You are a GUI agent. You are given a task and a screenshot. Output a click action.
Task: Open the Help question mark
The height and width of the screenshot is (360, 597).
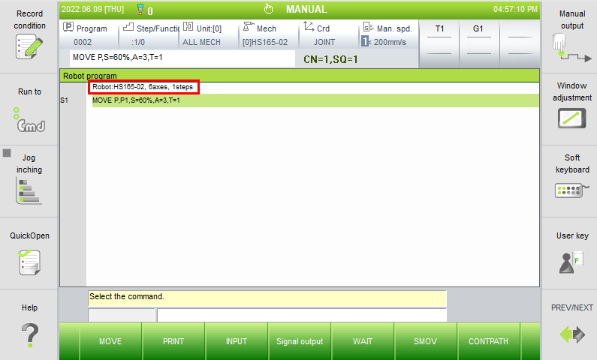point(30,335)
